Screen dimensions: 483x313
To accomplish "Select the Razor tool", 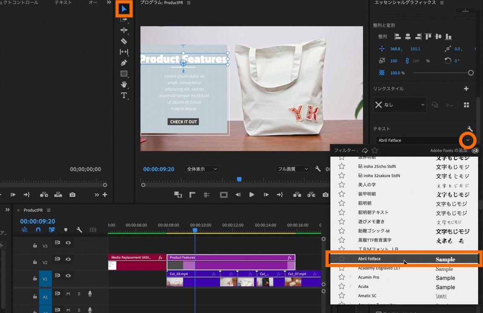I will tap(124, 41).
